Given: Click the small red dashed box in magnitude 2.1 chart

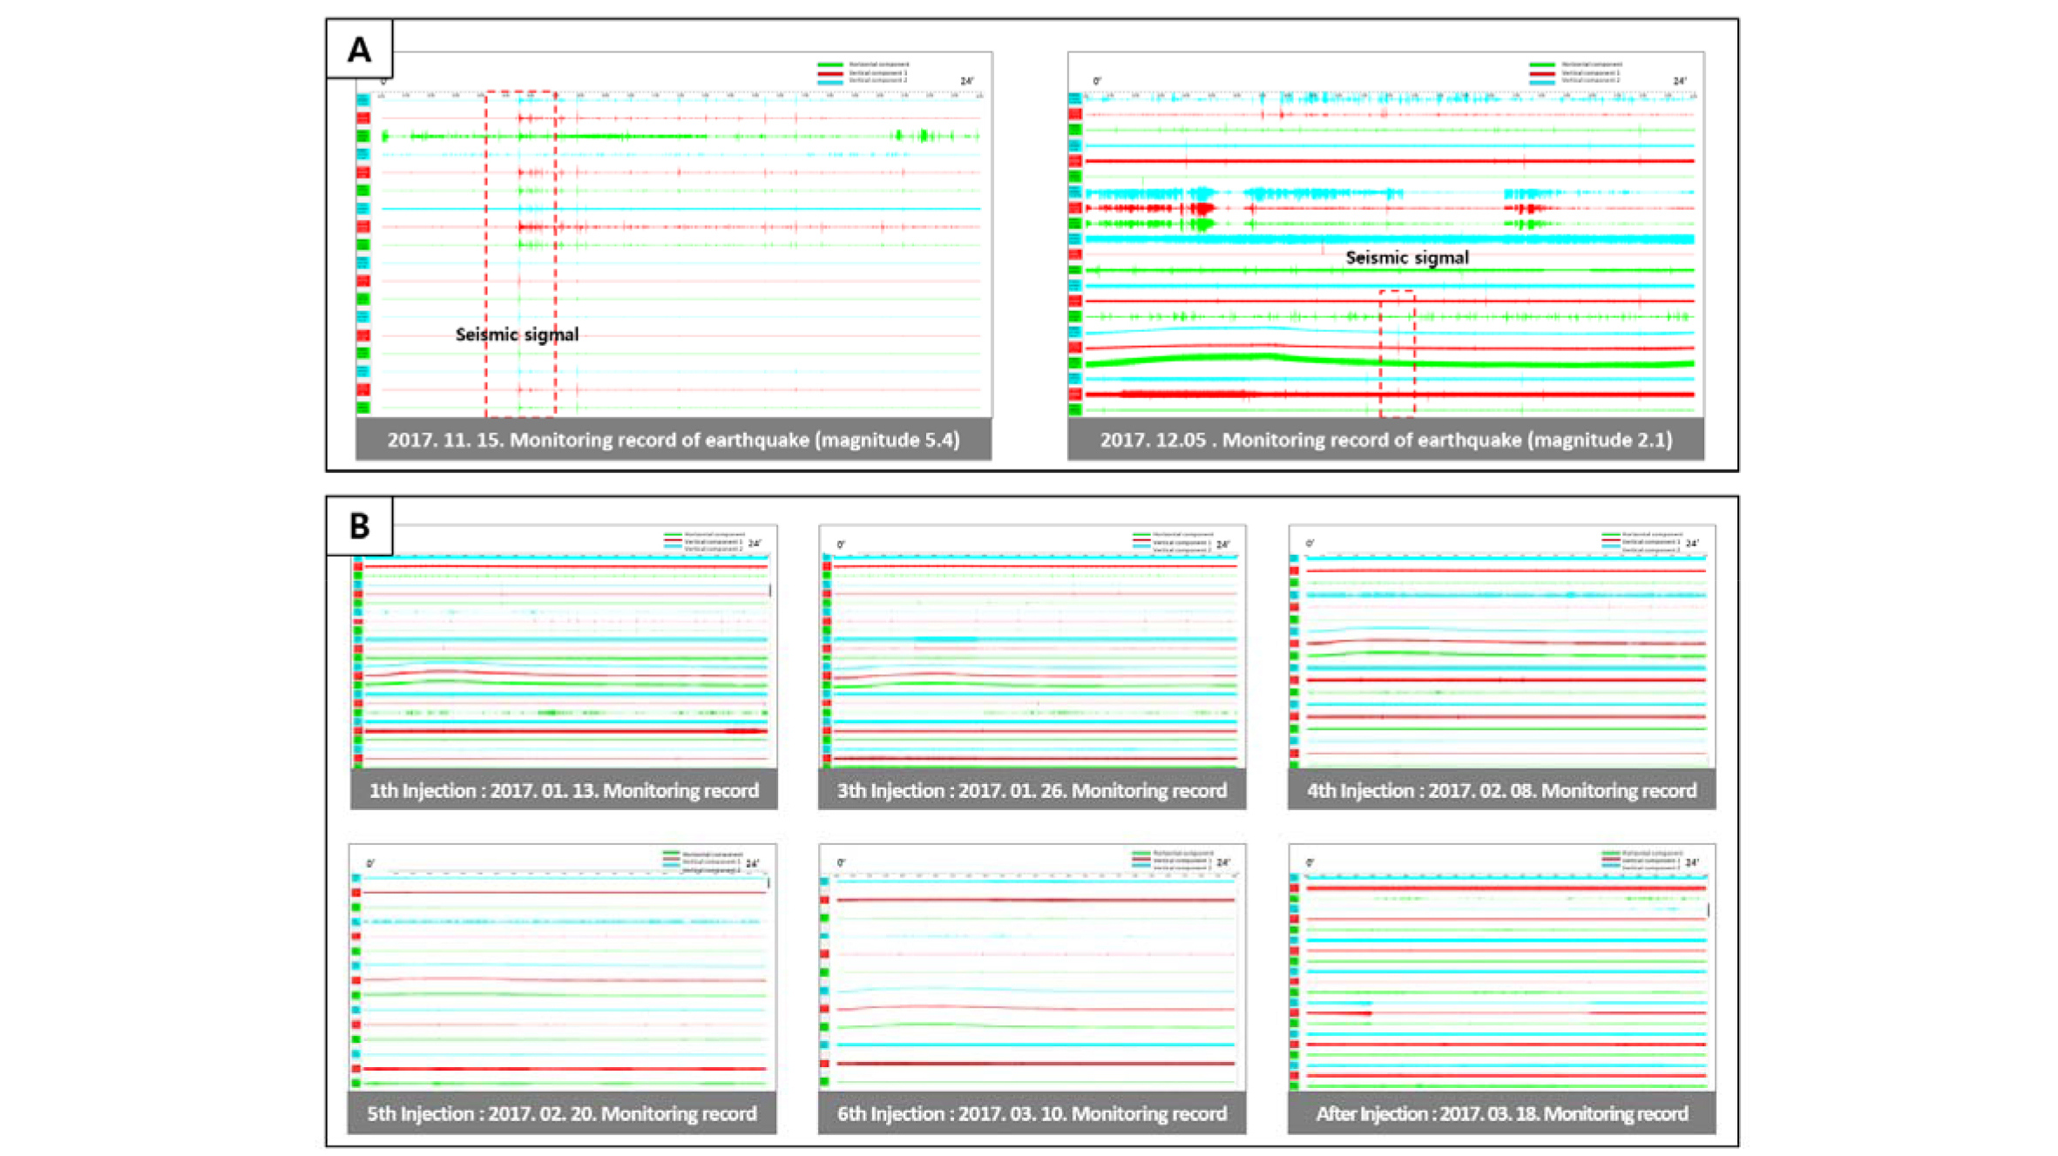Looking at the screenshot, I should [x=1397, y=353].
